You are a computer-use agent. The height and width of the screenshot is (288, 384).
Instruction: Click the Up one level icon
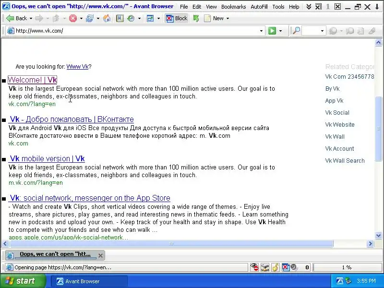pyautogui.click(x=56, y=18)
